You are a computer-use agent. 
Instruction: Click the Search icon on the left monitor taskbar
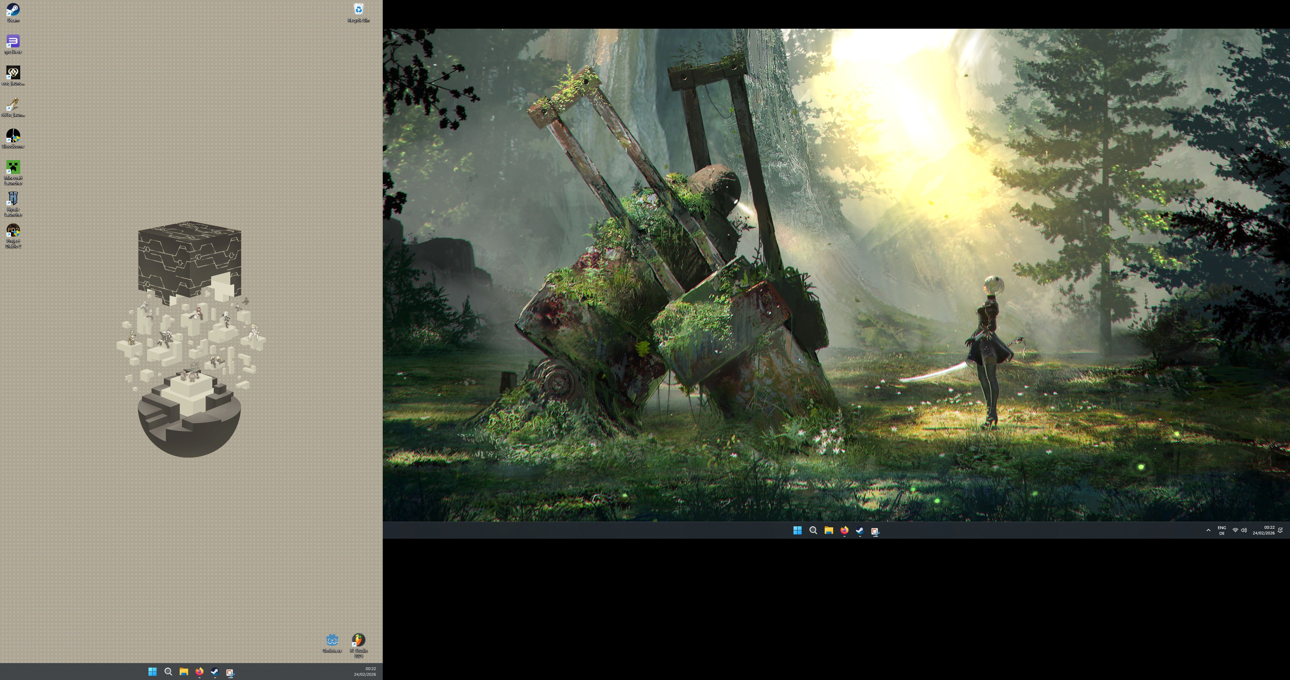[168, 672]
